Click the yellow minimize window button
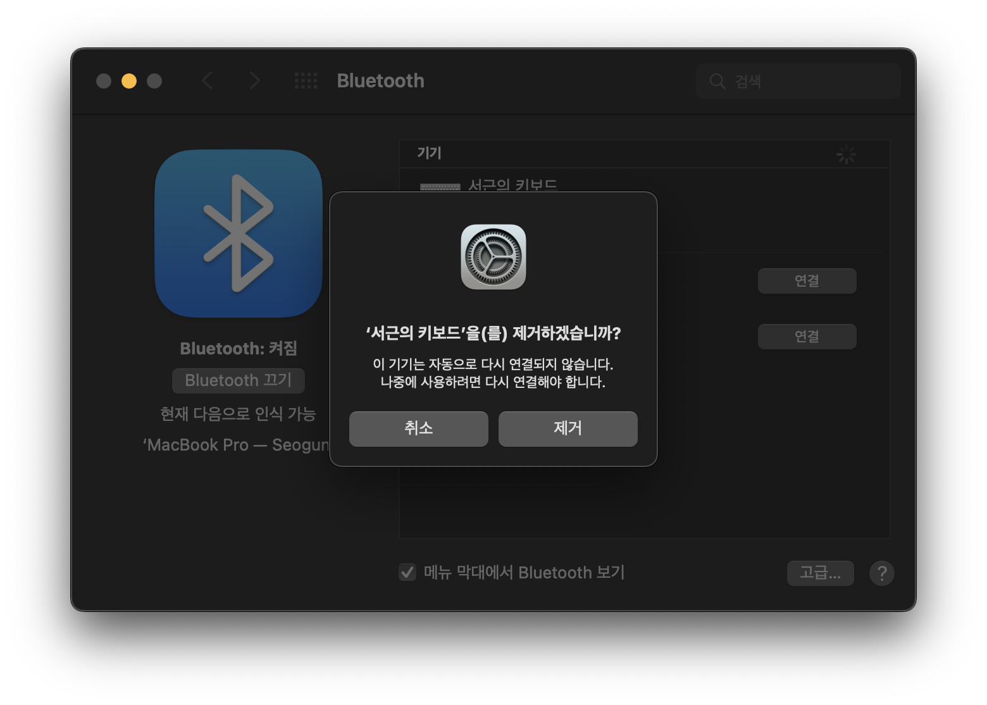This screenshot has width=987, height=705. pos(129,81)
